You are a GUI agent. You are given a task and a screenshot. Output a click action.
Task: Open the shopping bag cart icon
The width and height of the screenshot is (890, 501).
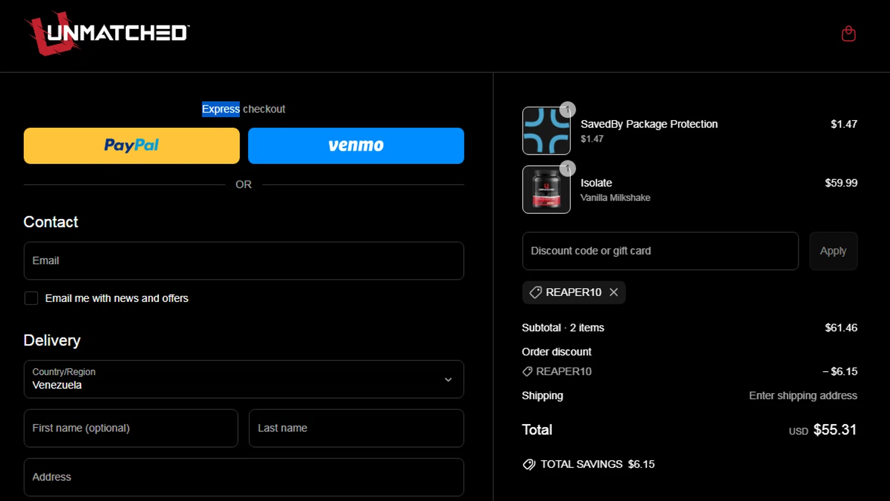point(848,34)
